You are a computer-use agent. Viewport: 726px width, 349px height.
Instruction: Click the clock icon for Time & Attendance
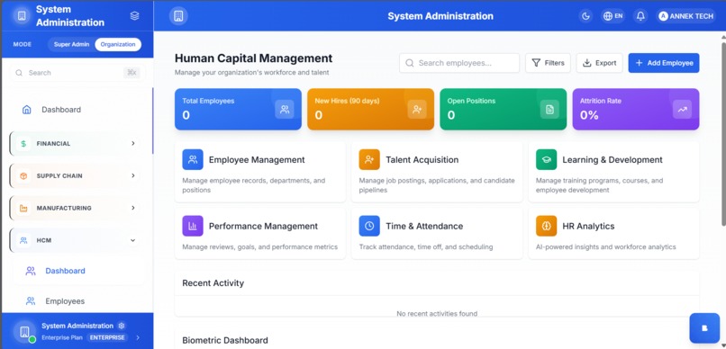pos(369,226)
